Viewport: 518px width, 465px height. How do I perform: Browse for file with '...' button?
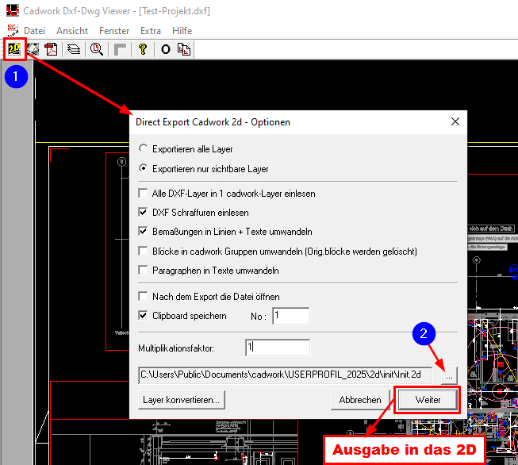(449, 375)
